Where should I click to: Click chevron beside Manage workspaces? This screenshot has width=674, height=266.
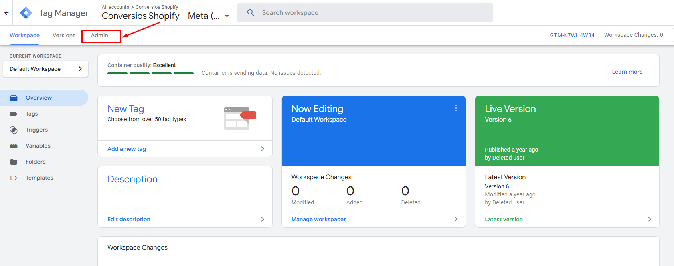[456, 219]
